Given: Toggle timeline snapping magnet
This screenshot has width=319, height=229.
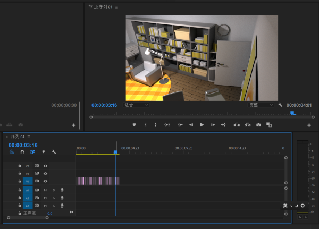Looking at the screenshot, I should pyautogui.click(x=22, y=152).
